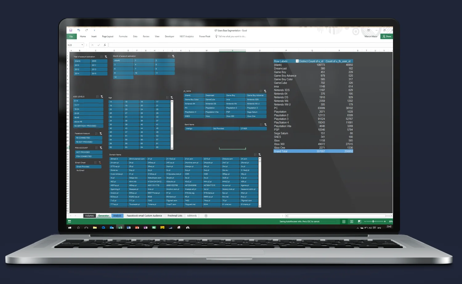Click the Undo arrow icon
The height and width of the screenshot is (284, 462).
pos(79,30)
